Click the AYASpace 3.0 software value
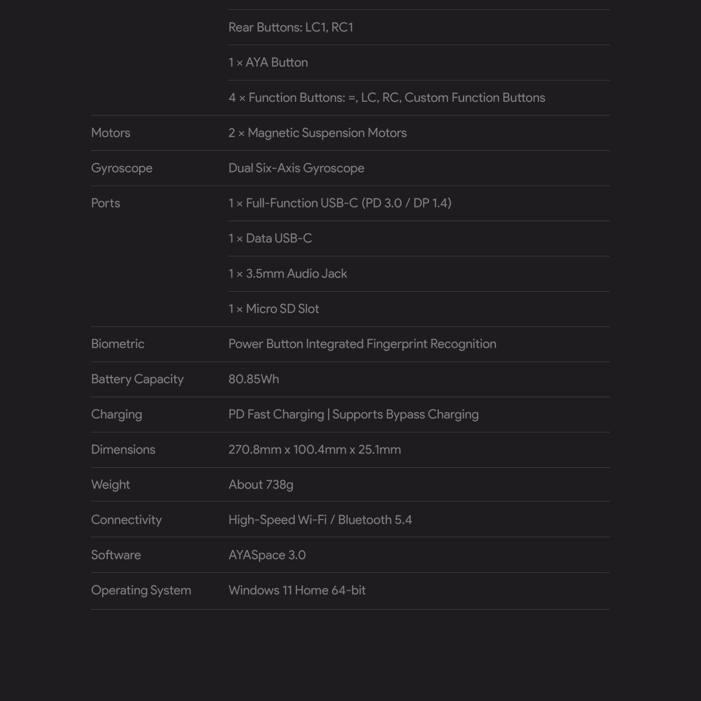The width and height of the screenshot is (701, 701). [x=267, y=555]
